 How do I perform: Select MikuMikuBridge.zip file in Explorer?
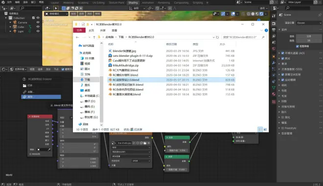tap(126, 66)
